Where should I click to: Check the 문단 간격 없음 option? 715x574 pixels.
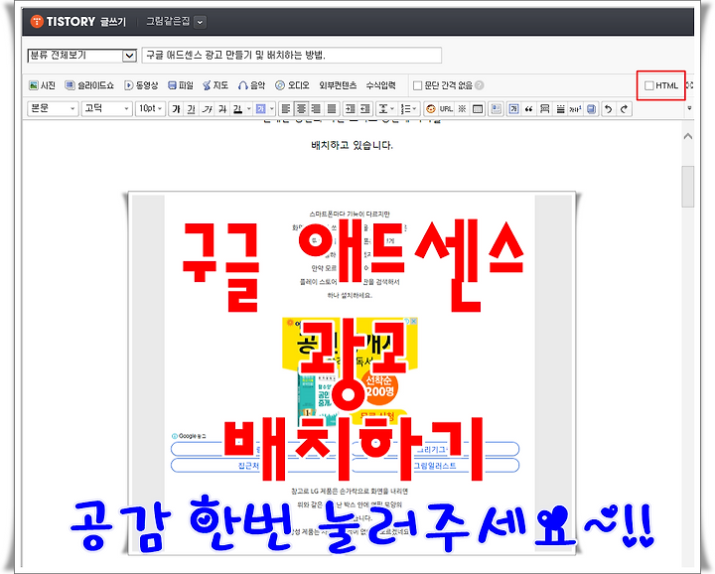[x=417, y=85]
